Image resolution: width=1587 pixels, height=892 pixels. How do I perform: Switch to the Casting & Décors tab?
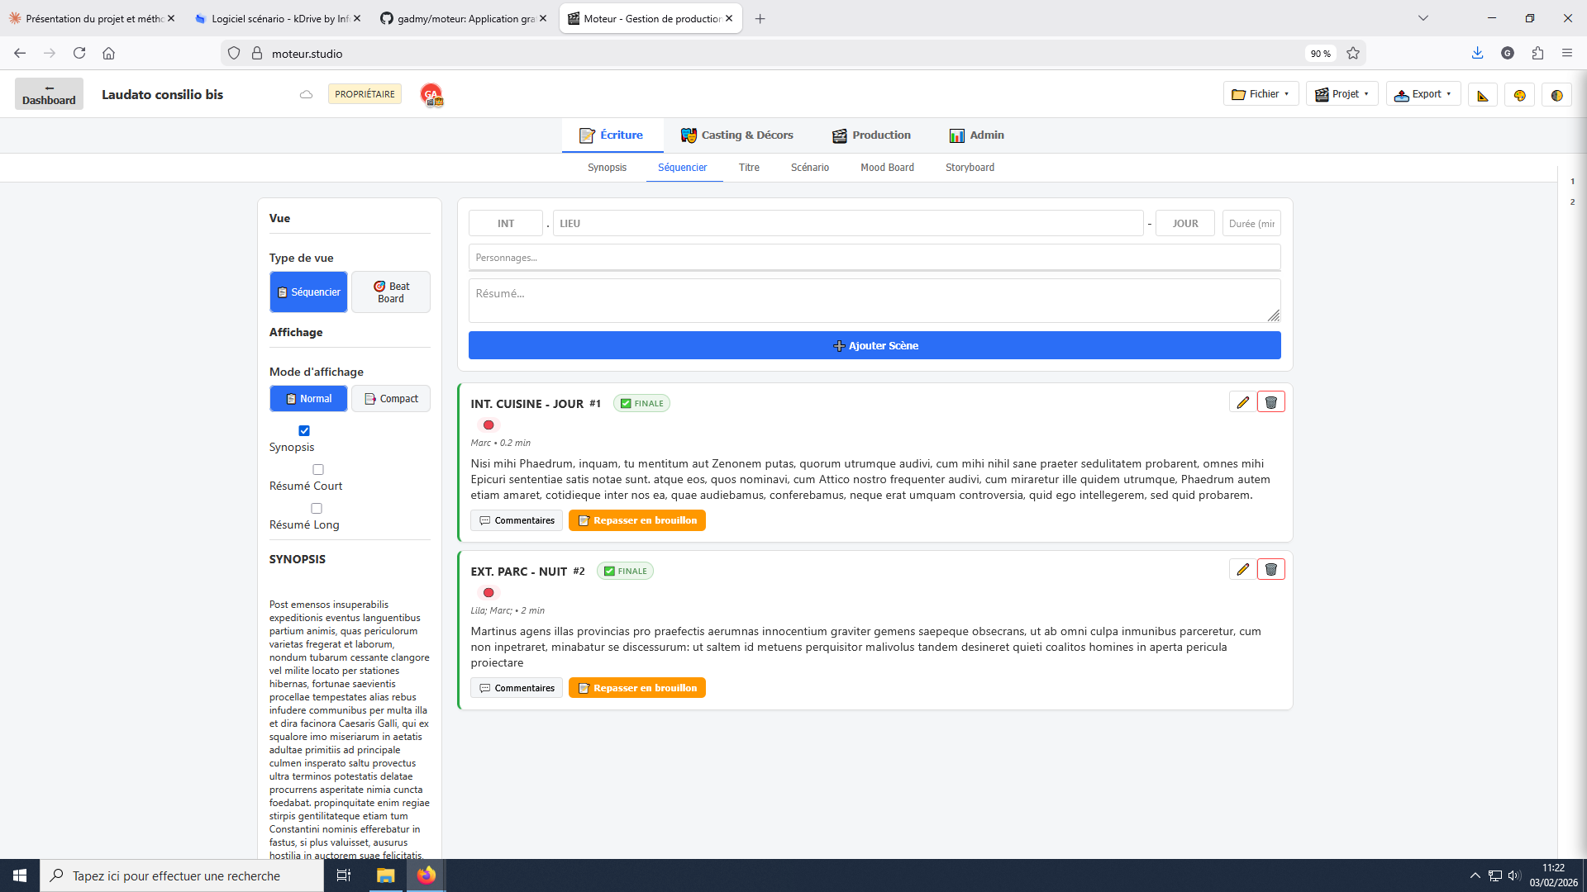point(736,135)
